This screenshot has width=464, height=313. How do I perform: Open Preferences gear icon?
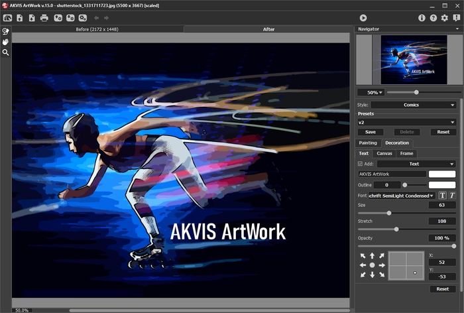[x=445, y=18]
